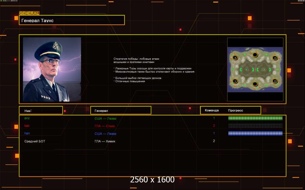Click the ГЛА — Химик general entry
This screenshot has height=190, width=305.
105,141
